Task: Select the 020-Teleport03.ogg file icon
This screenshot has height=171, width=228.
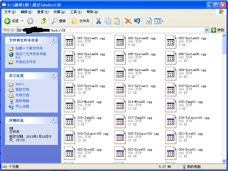Action: (120, 137)
